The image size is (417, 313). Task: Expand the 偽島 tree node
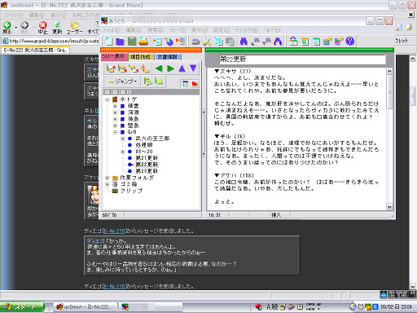(115, 119)
